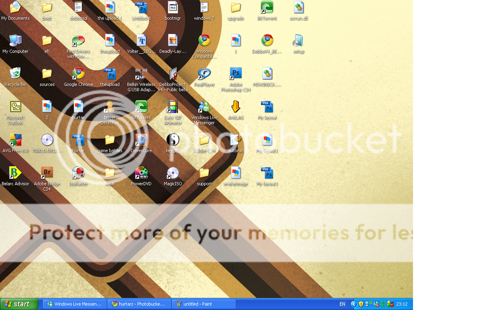Select the Easy GIF Animator icon
Screen dimensions: 486x310
click(173, 108)
